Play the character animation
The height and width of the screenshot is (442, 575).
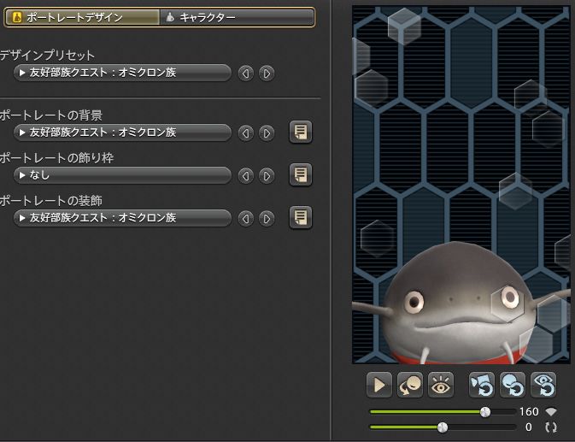[x=379, y=385]
